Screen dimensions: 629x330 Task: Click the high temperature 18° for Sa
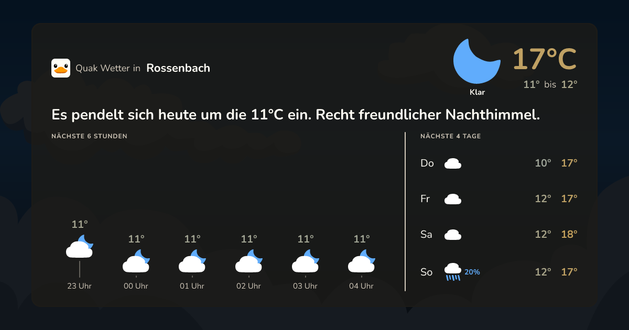tap(569, 235)
